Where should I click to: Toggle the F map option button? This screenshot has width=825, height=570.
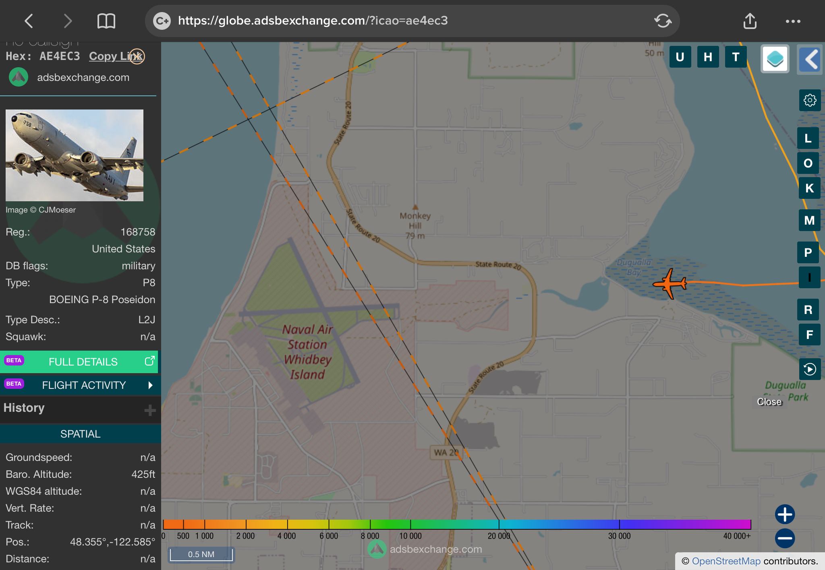809,335
